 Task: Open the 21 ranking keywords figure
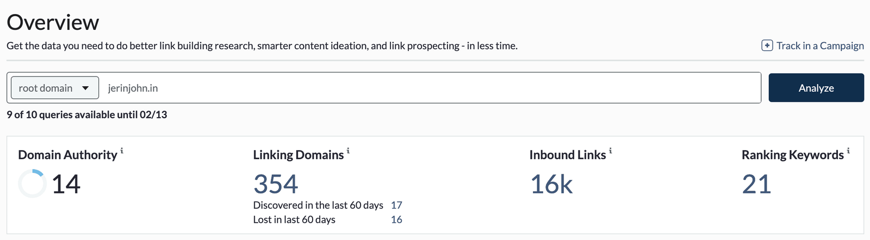(x=756, y=184)
